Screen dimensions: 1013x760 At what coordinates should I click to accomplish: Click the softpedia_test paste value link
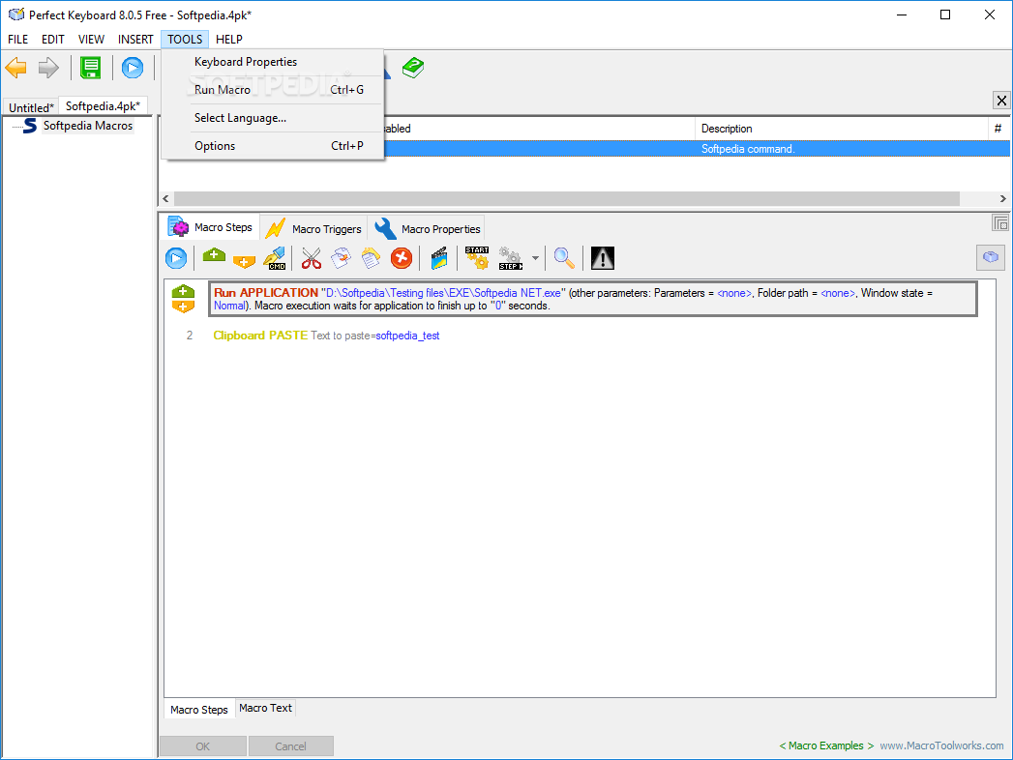tap(407, 336)
